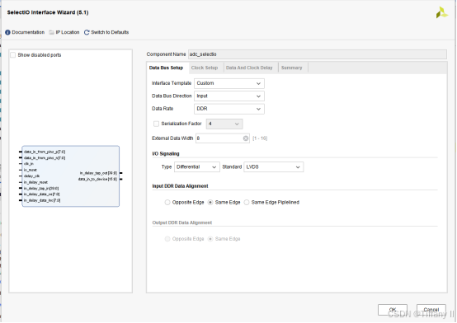
Task: Open the Documentation info icon
Action: pos(7,32)
